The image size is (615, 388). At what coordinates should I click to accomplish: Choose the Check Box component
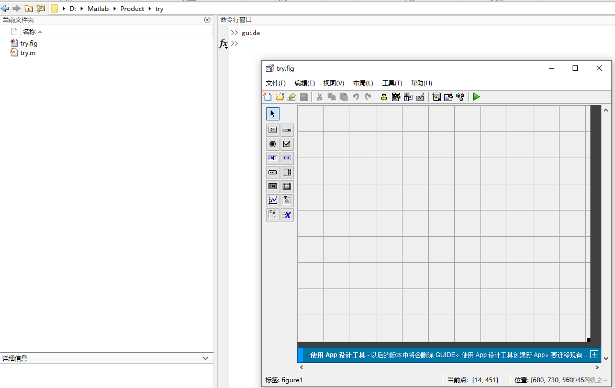click(x=287, y=144)
